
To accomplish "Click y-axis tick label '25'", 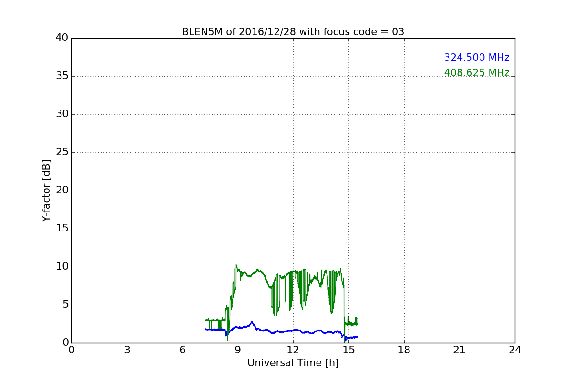I will (x=62, y=152).
